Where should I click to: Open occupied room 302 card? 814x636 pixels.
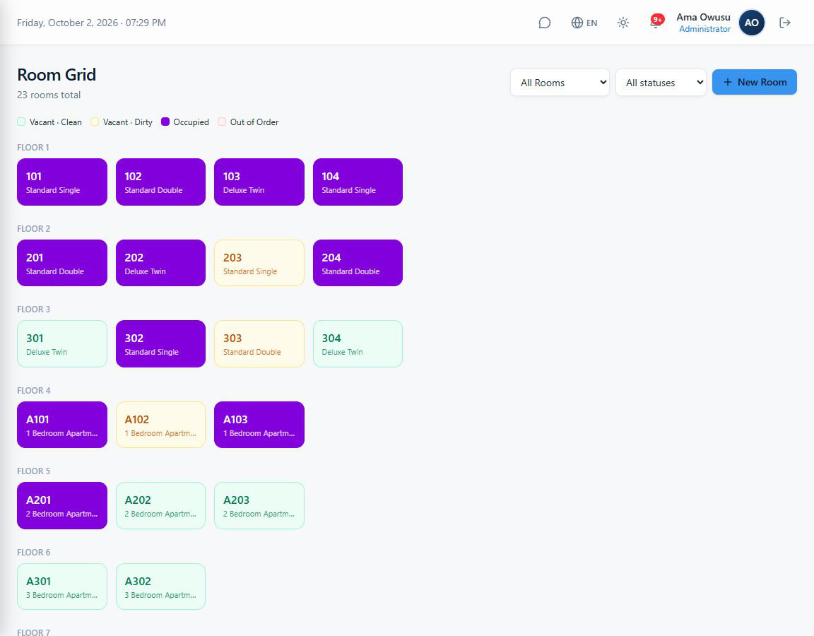(x=160, y=343)
